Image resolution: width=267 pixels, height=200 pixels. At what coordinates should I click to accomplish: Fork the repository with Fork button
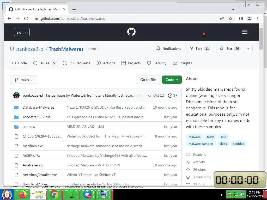200,49
